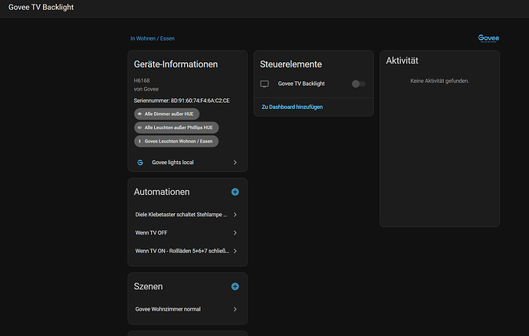Toggle the Govee TV Backlight switch
The image size is (529, 336).
tap(358, 84)
